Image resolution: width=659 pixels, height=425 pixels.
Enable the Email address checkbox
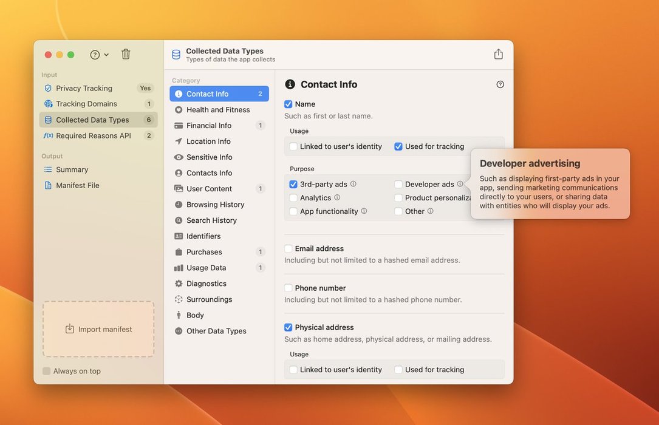tap(289, 249)
